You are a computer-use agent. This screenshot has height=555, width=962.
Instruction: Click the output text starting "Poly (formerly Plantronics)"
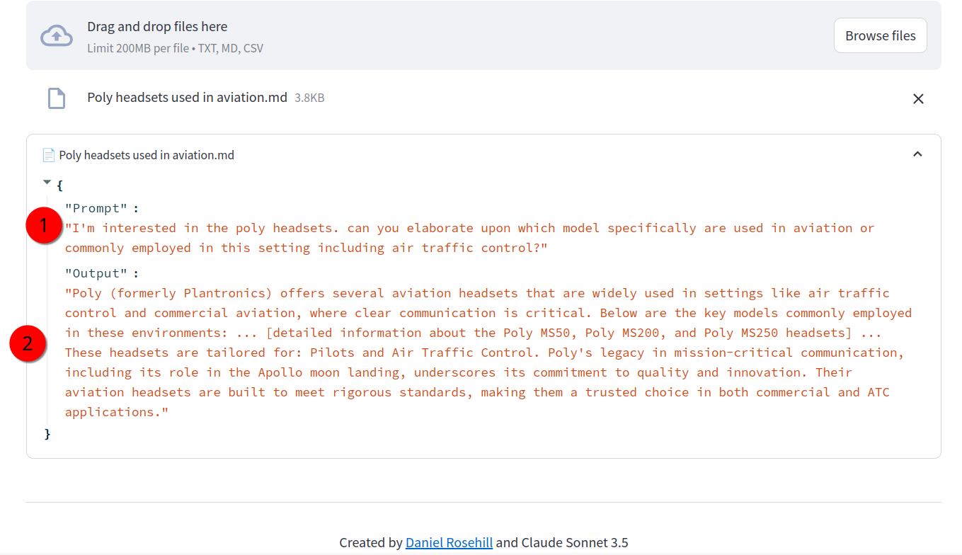coord(488,353)
